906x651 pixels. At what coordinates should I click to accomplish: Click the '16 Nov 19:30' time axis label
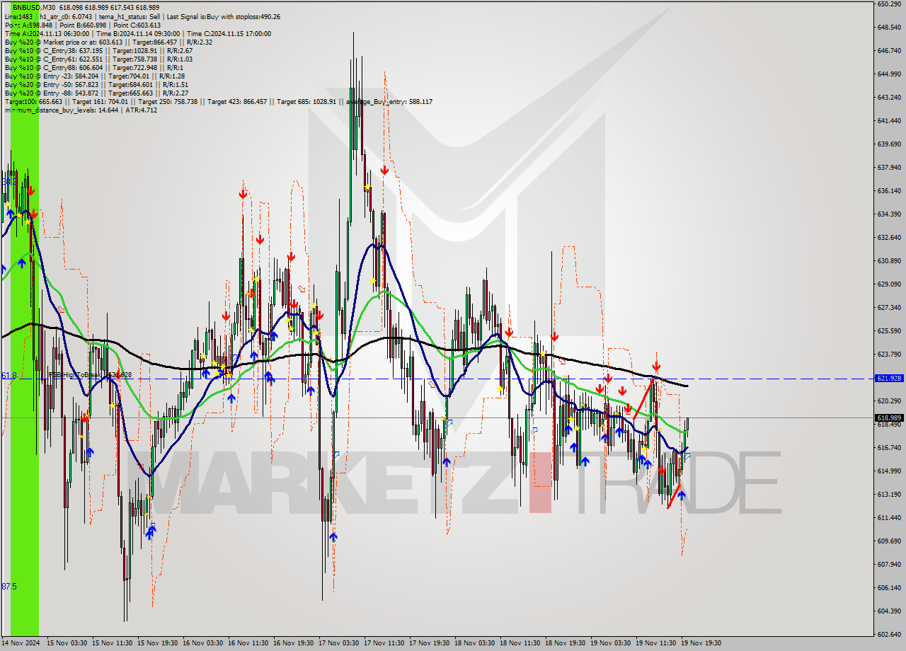(x=294, y=643)
